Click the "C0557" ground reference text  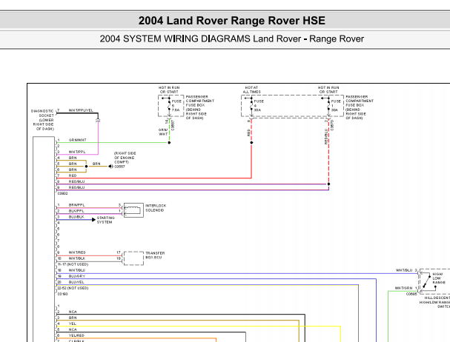(119, 167)
